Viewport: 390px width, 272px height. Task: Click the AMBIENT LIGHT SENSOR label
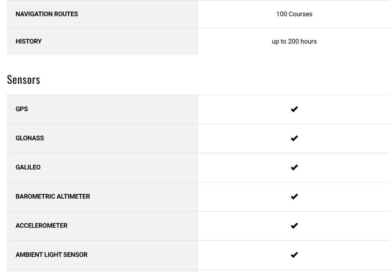coord(51,255)
